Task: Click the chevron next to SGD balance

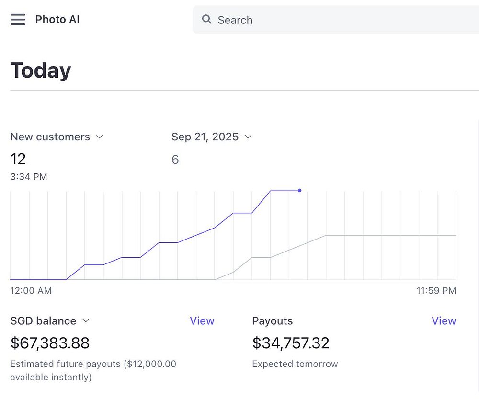Action: [86, 321]
